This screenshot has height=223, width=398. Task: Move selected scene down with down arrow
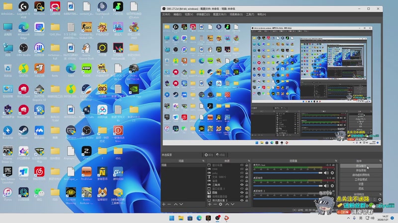click(x=181, y=204)
